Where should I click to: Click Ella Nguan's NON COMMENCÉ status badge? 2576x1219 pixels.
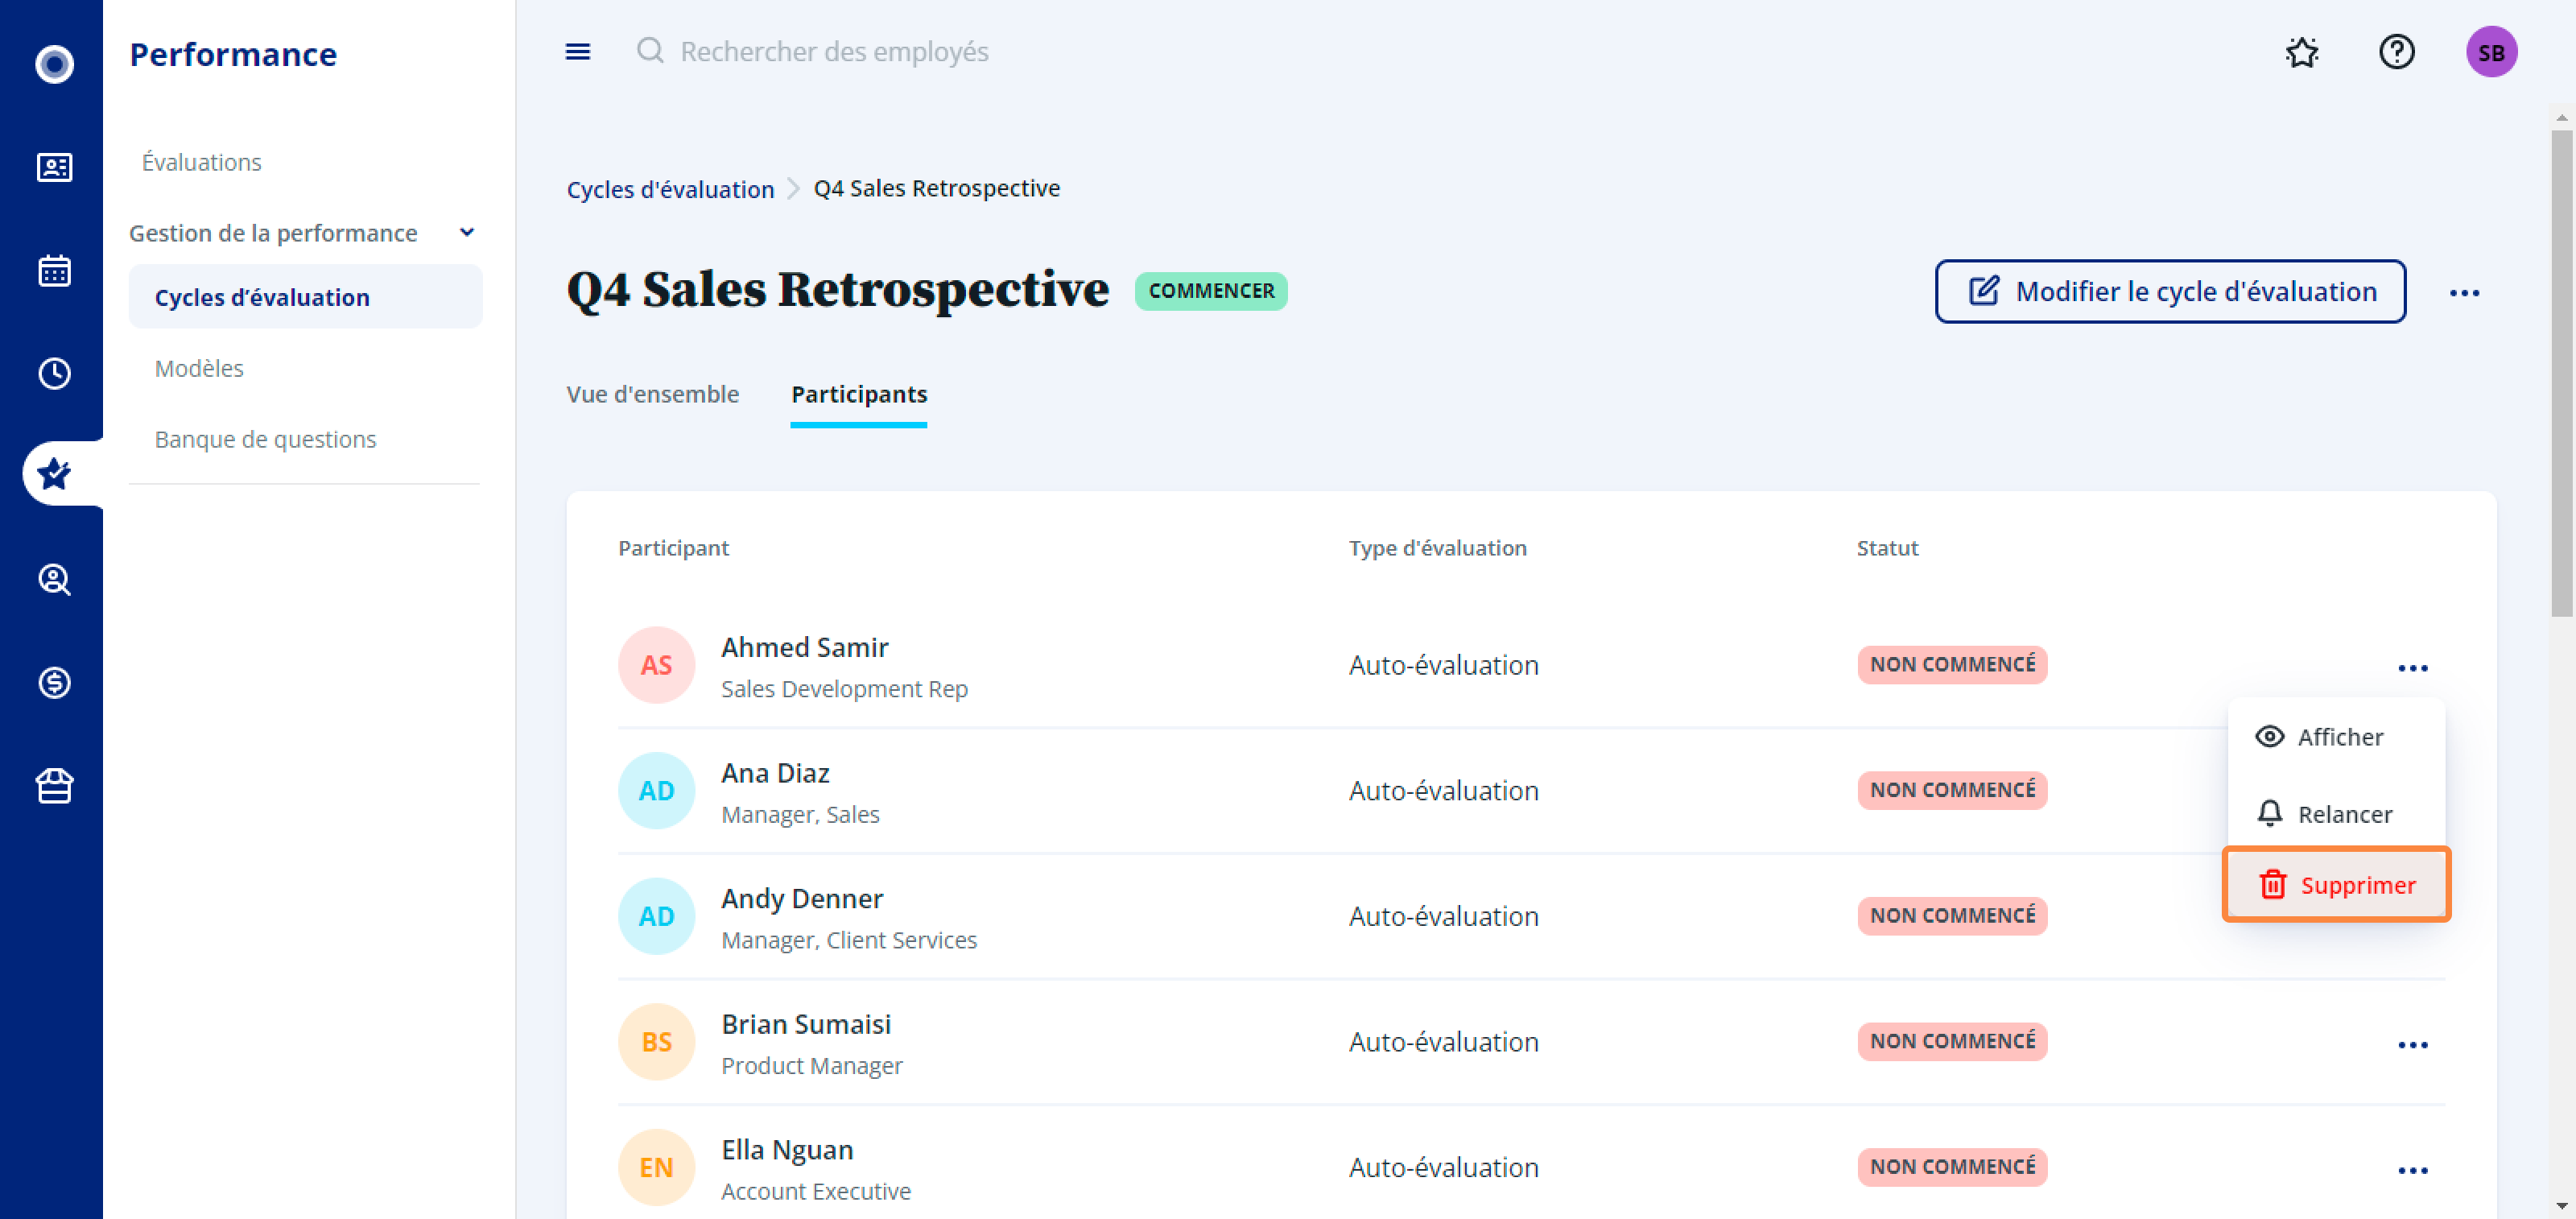click(1952, 1167)
